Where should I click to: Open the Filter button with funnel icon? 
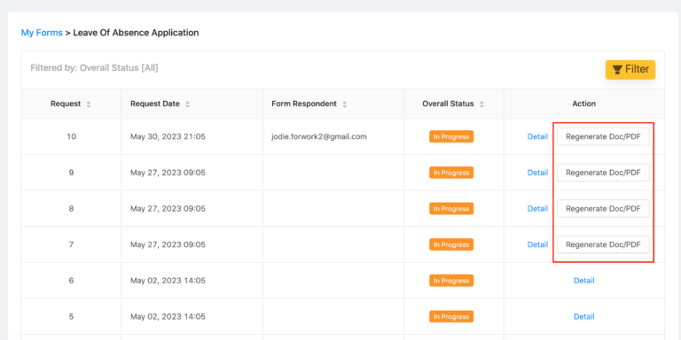pyautogui.click(x=630, y=69)
